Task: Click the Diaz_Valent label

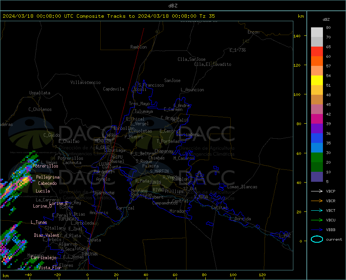Action: pyautogui.click(x=47, y=235)
